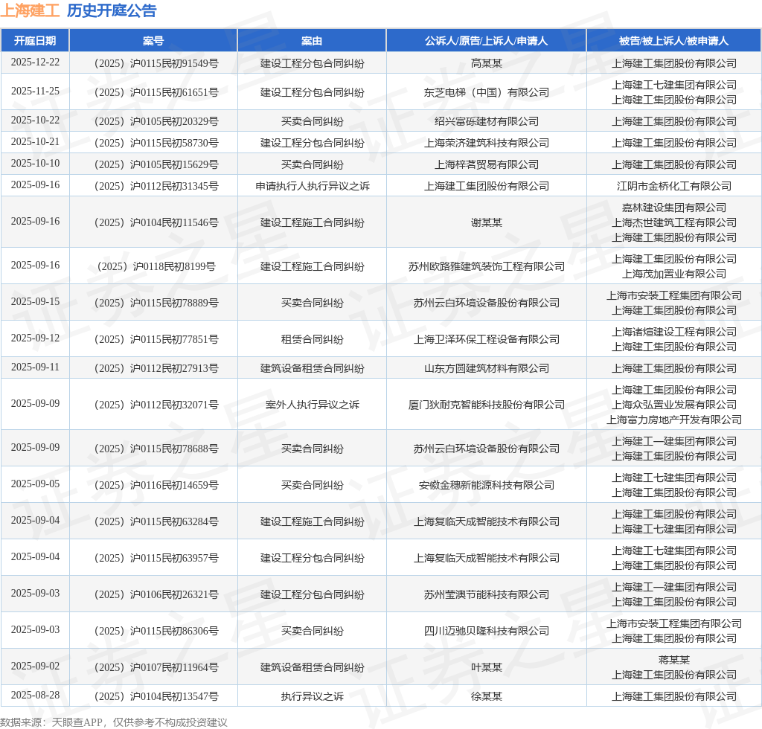This screenshot has width=762, height=729.
Task: Click plaintiff 苏州莹澳节能科技有限公司
Action: 486,594
